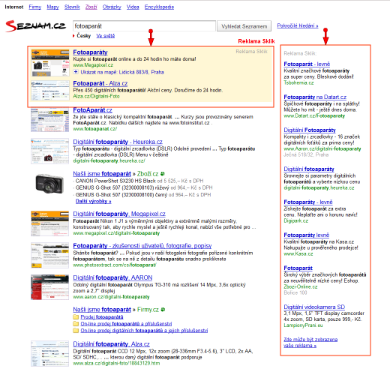The height and width of the screenshot is (372, 390).
Task: Click the Seznam.cz logo
Action: [35, 26]
